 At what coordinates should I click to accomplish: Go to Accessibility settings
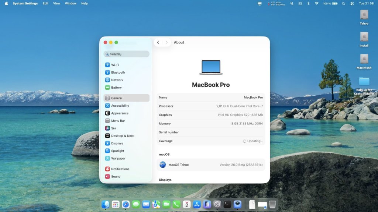(x=120, y=106)
